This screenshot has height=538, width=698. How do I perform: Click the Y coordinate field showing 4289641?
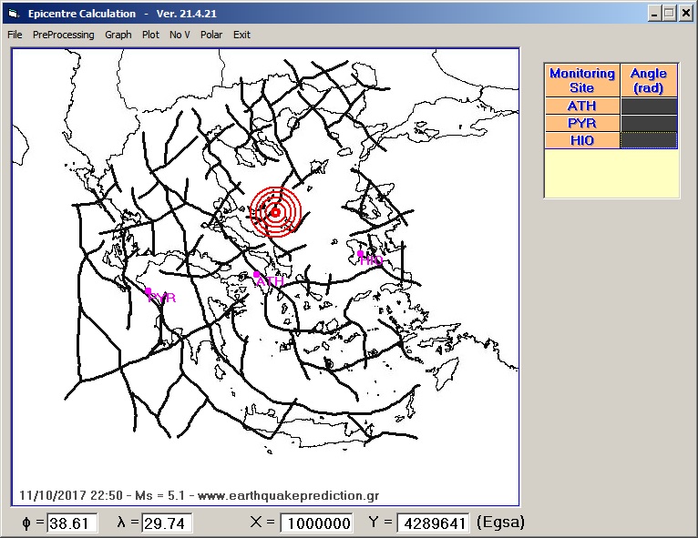[x=434, y=523]
